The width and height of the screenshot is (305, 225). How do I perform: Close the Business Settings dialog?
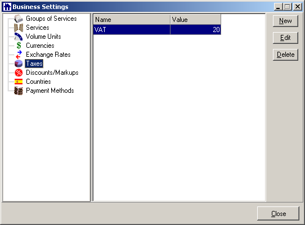[278, 214]
